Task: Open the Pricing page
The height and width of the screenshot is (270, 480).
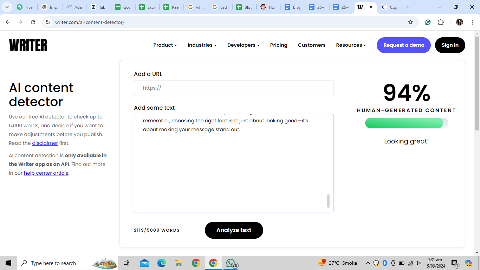Action: pos(279,45)
